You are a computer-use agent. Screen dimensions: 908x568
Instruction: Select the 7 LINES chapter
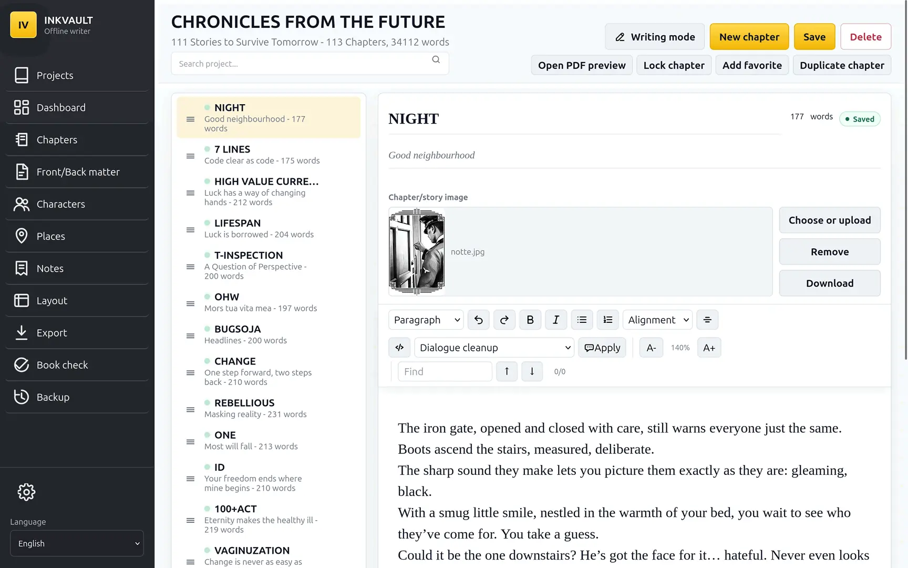(269, 155)
